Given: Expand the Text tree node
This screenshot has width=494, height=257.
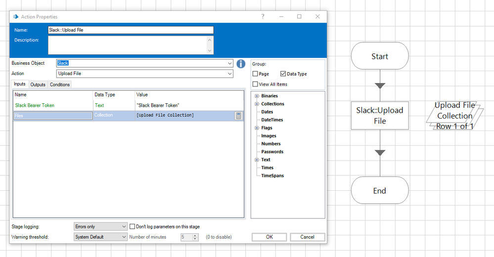Looking at the screenshot, I should [x=257, y=160].
